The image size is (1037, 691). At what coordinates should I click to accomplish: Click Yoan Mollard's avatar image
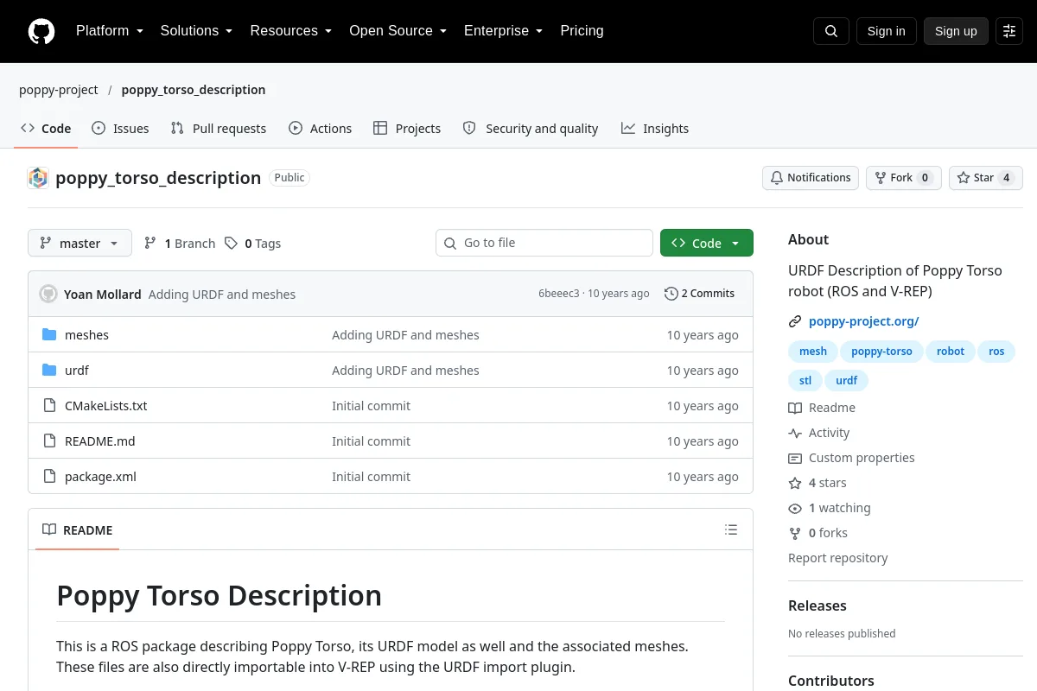(x=48, y=294)
